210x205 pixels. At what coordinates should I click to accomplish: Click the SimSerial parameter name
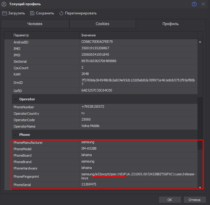point(20,61)
